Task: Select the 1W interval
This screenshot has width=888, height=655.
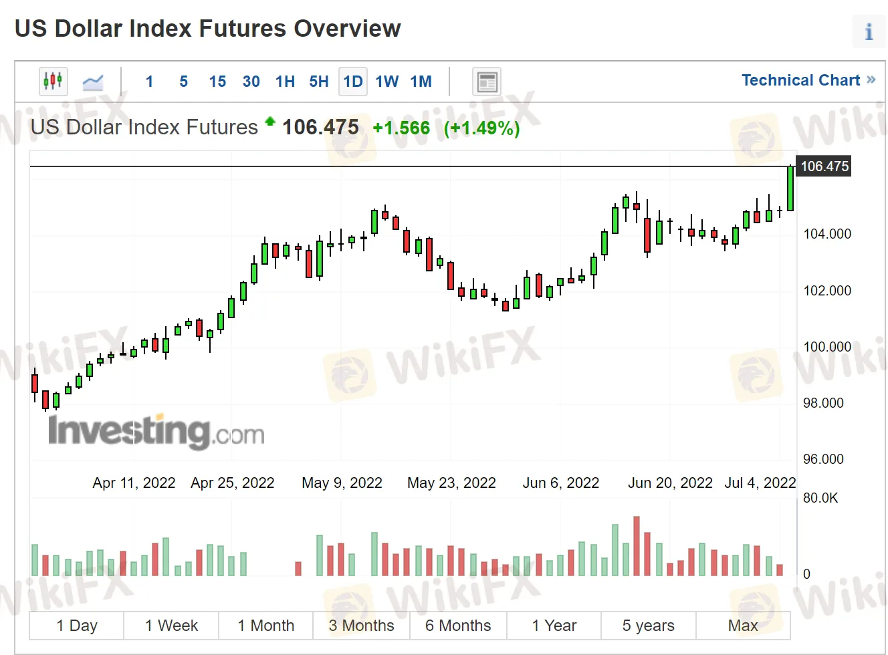Action: click(x=387, y=82)
